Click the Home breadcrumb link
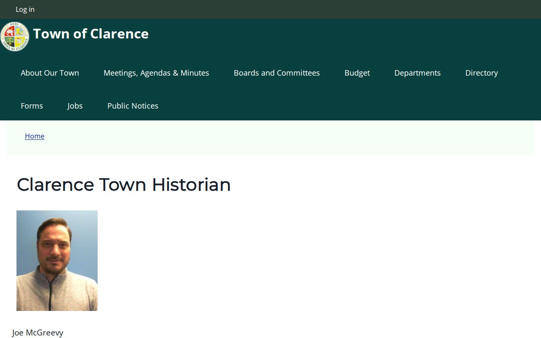This screenshot has height=338, width=541. pyautogui.click(x=35, y=136)
